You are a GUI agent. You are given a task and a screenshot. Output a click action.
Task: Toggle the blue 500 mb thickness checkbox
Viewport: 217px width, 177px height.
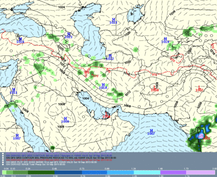3,156
